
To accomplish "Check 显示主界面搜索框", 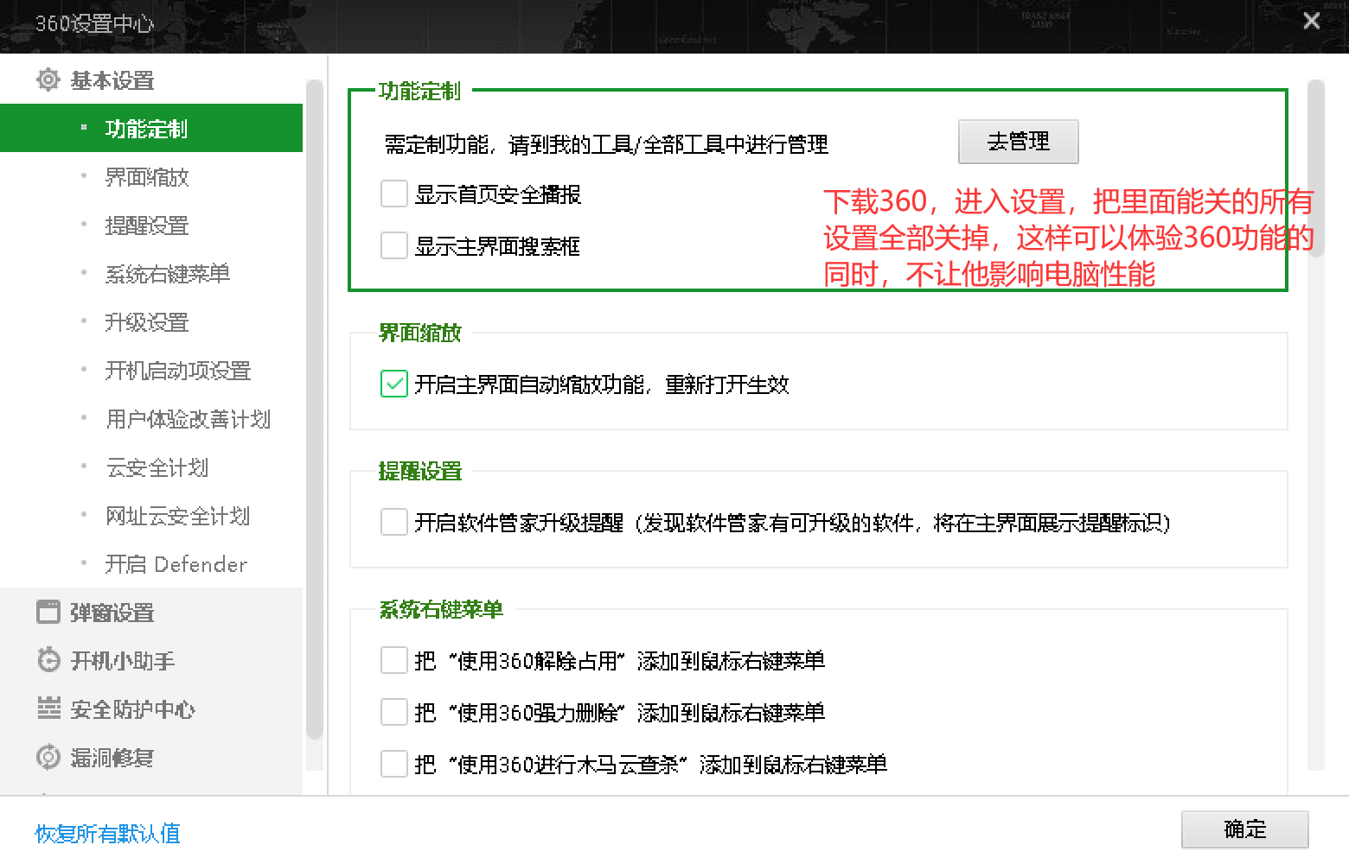I will point(393,245).
